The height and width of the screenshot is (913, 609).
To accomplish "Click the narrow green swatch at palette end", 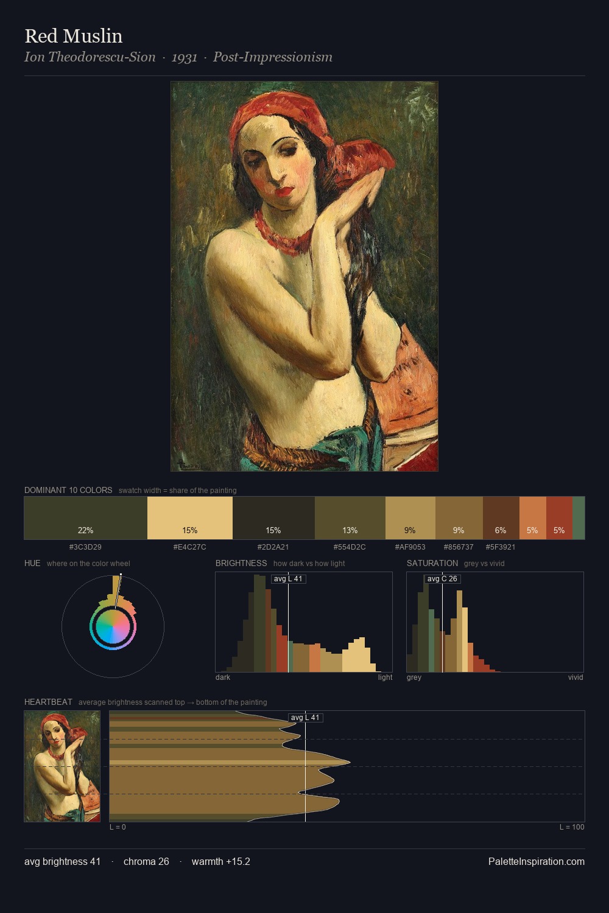I will pyautogui.click(x=579, y=518).
